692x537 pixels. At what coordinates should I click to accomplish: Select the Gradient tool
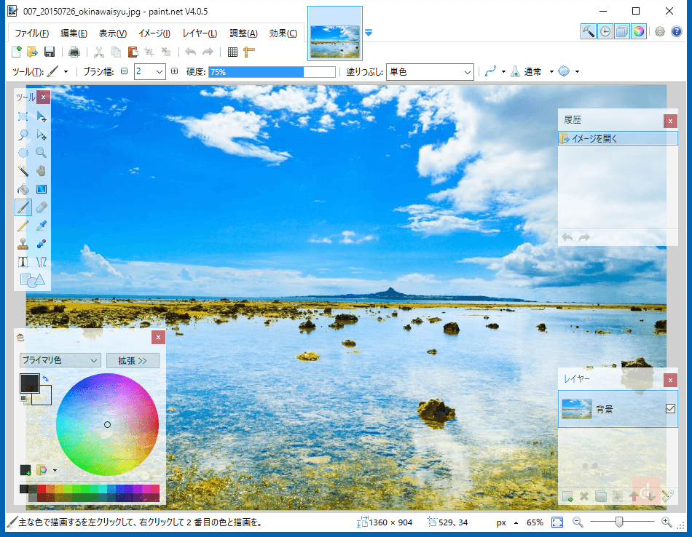42,189
